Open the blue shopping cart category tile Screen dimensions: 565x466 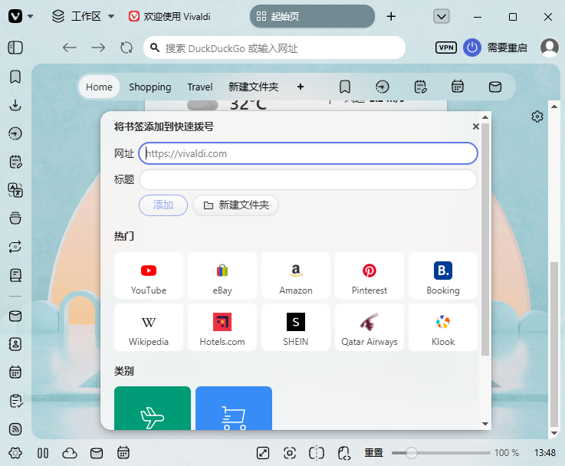coord(234,408)
